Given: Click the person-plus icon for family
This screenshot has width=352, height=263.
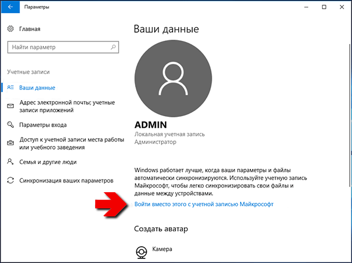Looking at the screenshot, I should 10,162.
